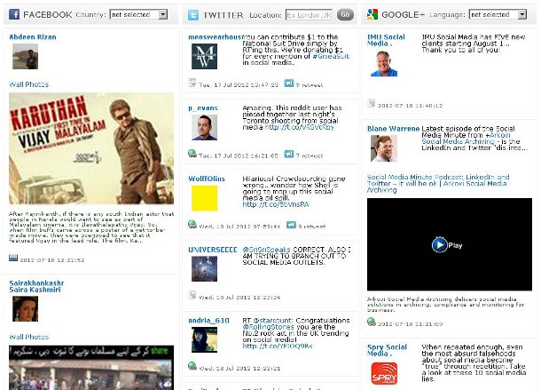The width and height of the screenshot is (541, 390).
Task: Click retweet icon on WolffOlins tweet
Action: tap(291, 225)
